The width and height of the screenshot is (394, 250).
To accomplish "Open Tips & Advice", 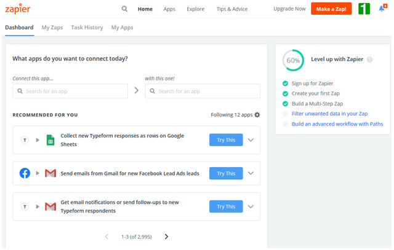I will tap(232, 9).
